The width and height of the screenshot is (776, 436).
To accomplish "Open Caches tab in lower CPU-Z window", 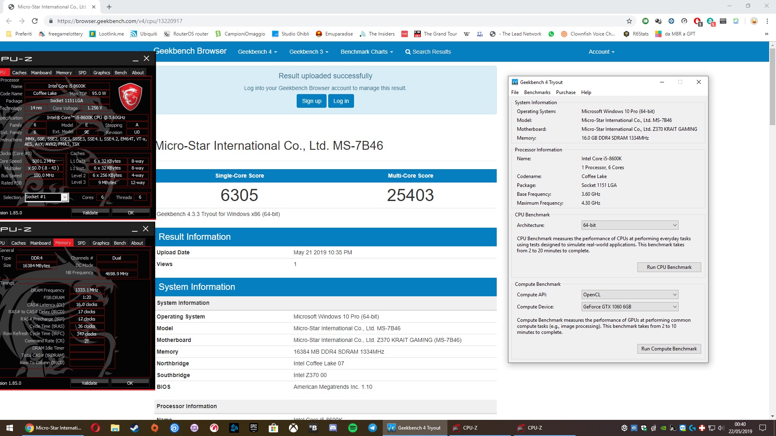I will tap(18, 243).
